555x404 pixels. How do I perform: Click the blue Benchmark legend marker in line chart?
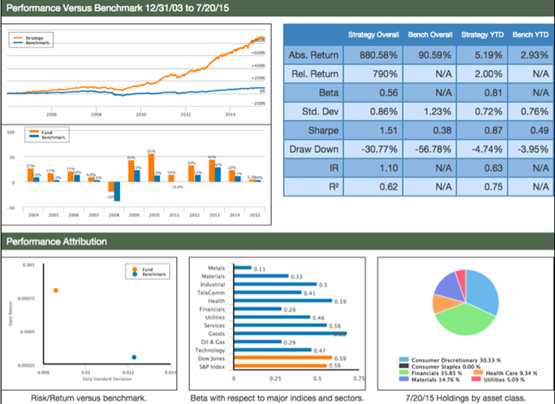[17, 42]
